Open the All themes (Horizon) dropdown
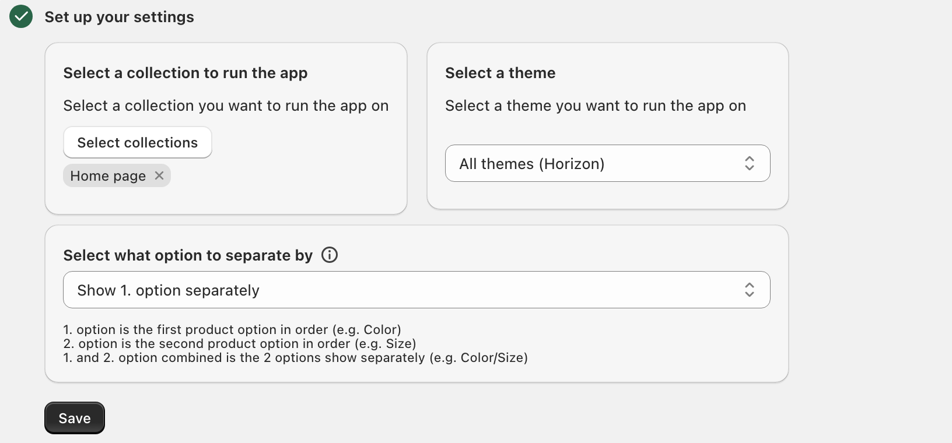 (x=607, y=163)
